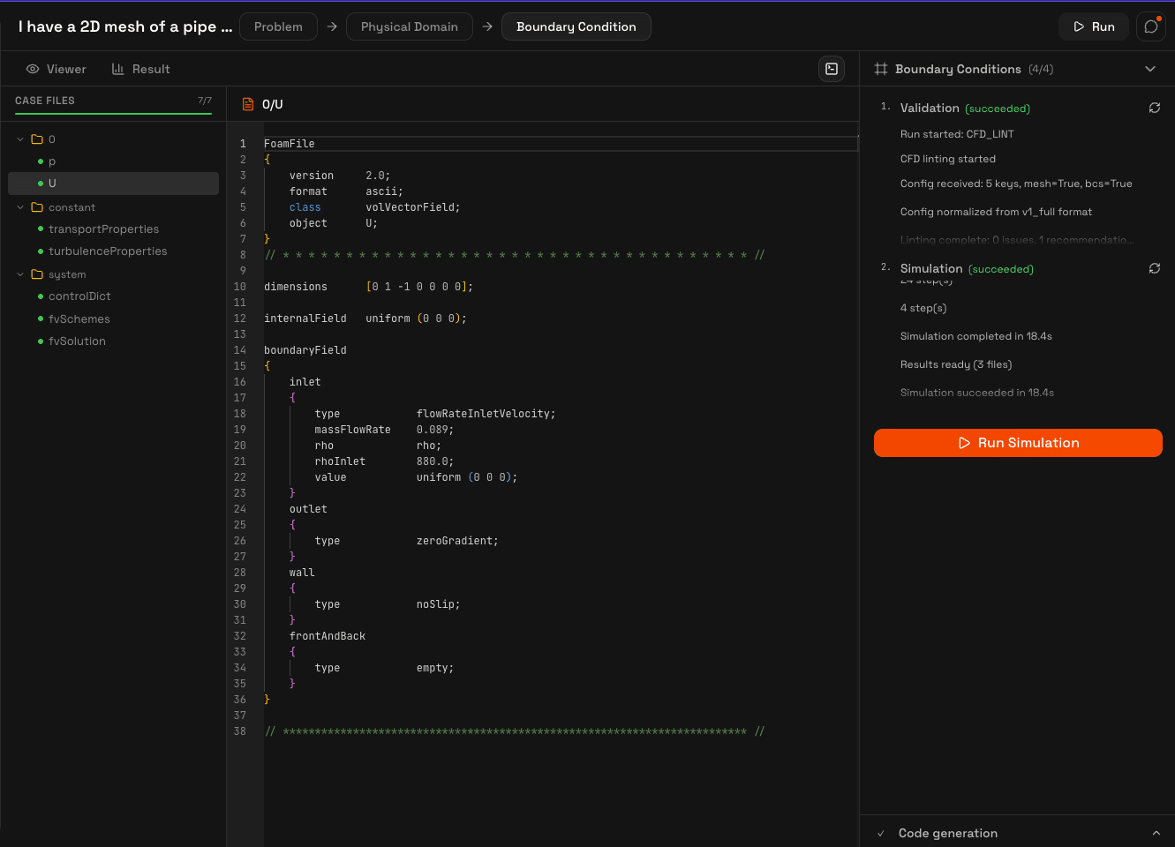Viewport: 1175px width, 847px height.
Task: Refresh the Validation step
Action: click(x=1155, y=108)
